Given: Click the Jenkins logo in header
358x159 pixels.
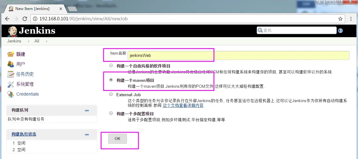Looking at the screenshot, I should click(x=31, y=31).
